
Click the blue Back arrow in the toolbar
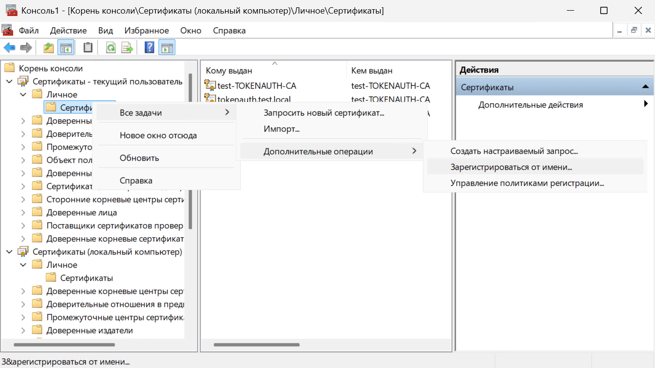pos(9,48)
